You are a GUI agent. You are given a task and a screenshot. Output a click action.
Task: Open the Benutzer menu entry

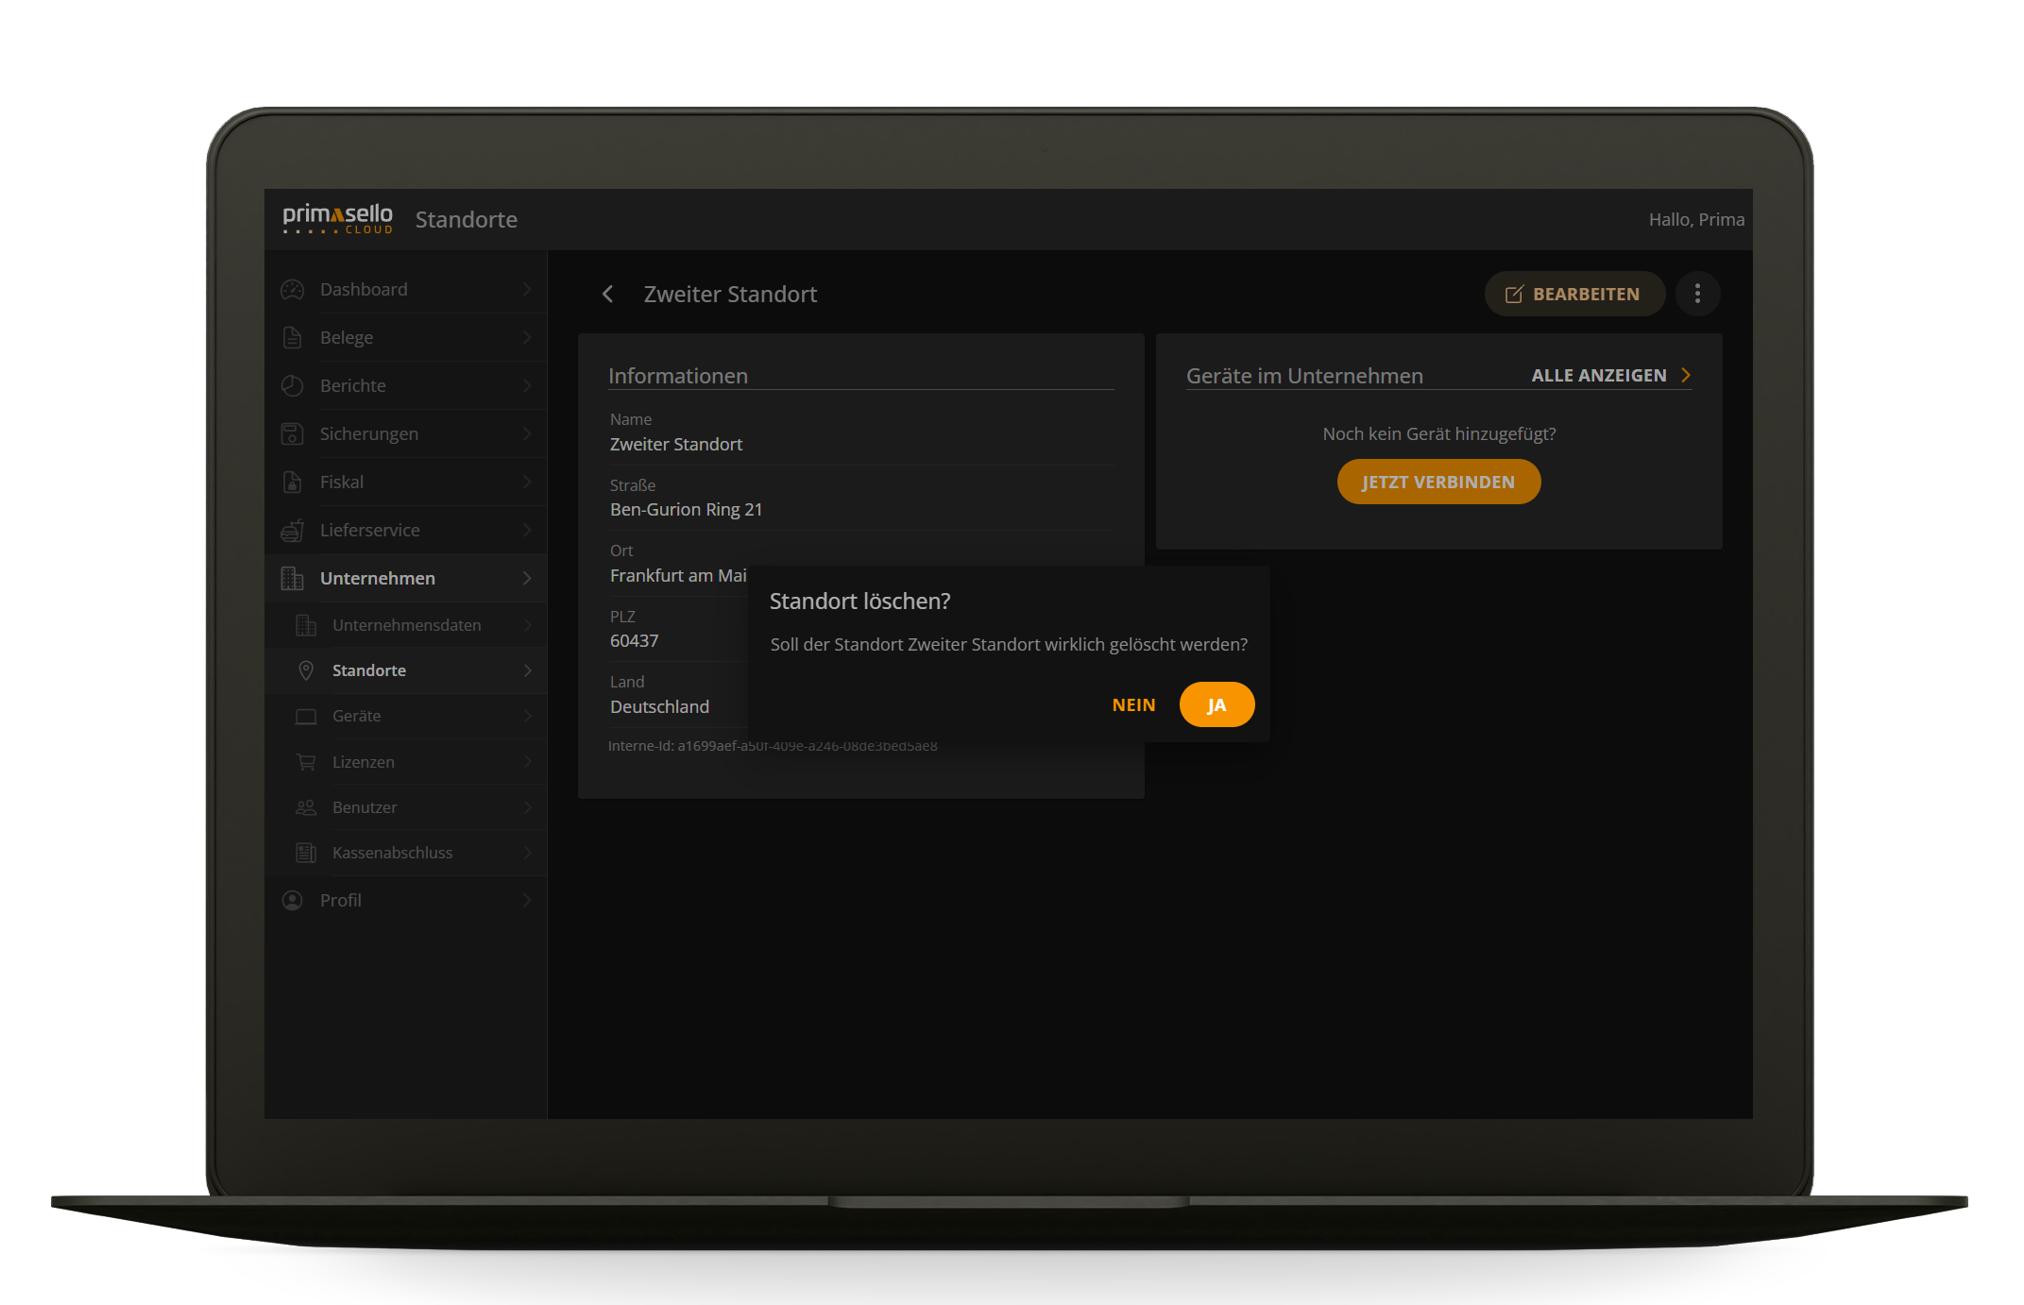[x=365, y=807]
